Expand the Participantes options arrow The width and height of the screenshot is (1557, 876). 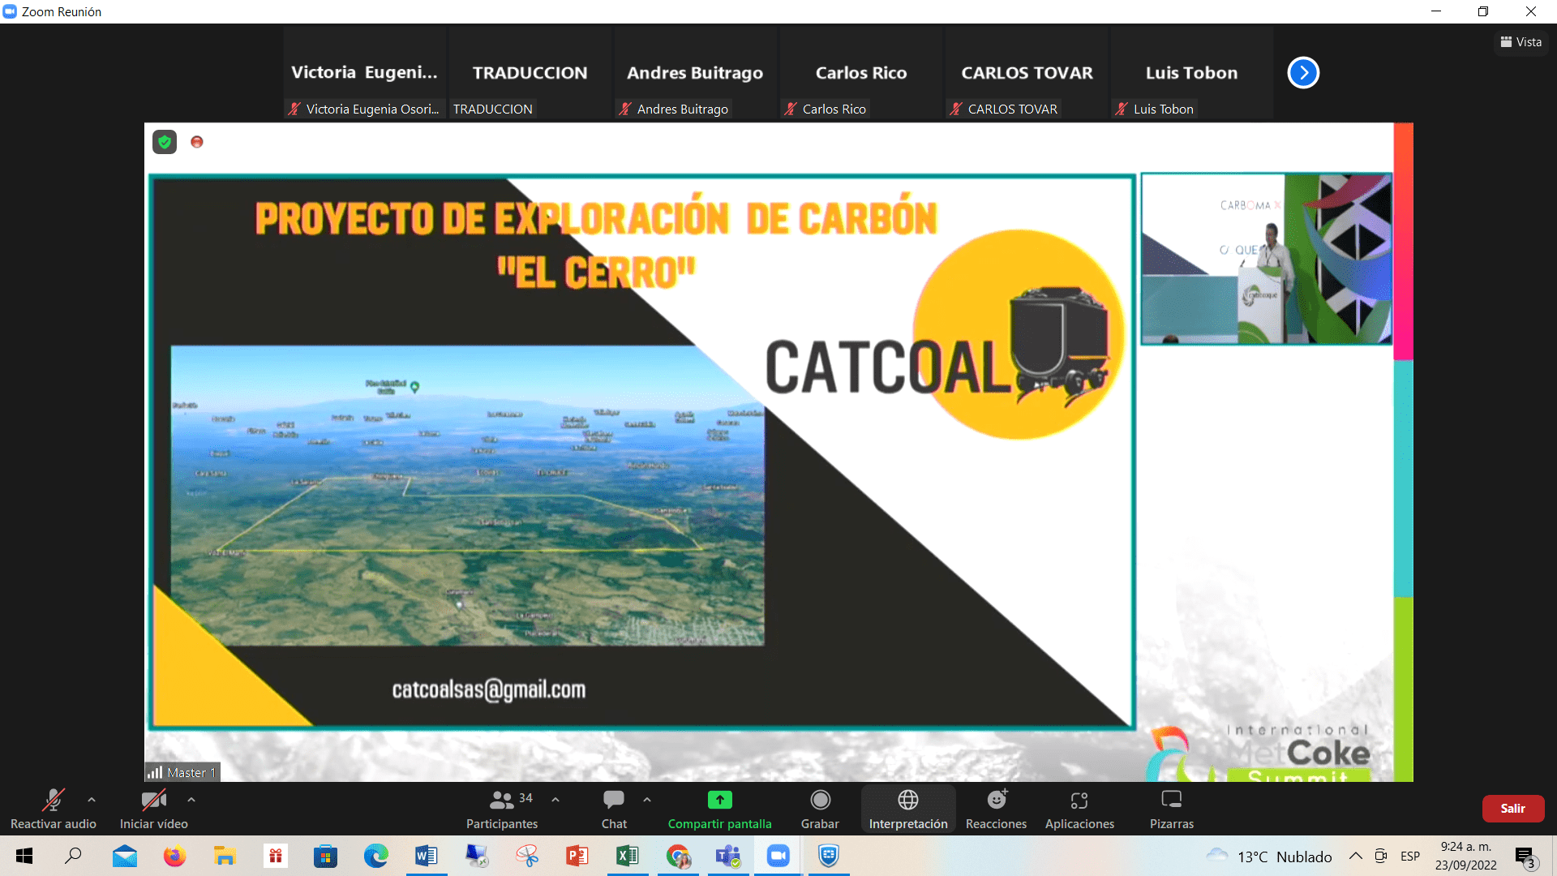click(555, 800)
